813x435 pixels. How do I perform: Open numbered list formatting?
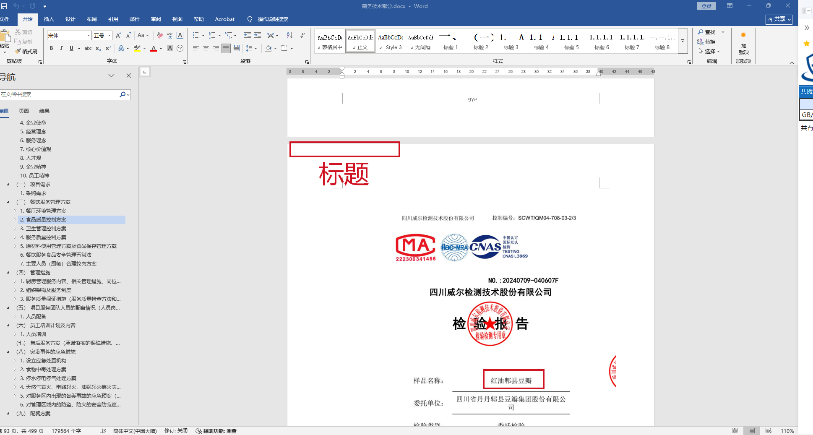(212, 35)
